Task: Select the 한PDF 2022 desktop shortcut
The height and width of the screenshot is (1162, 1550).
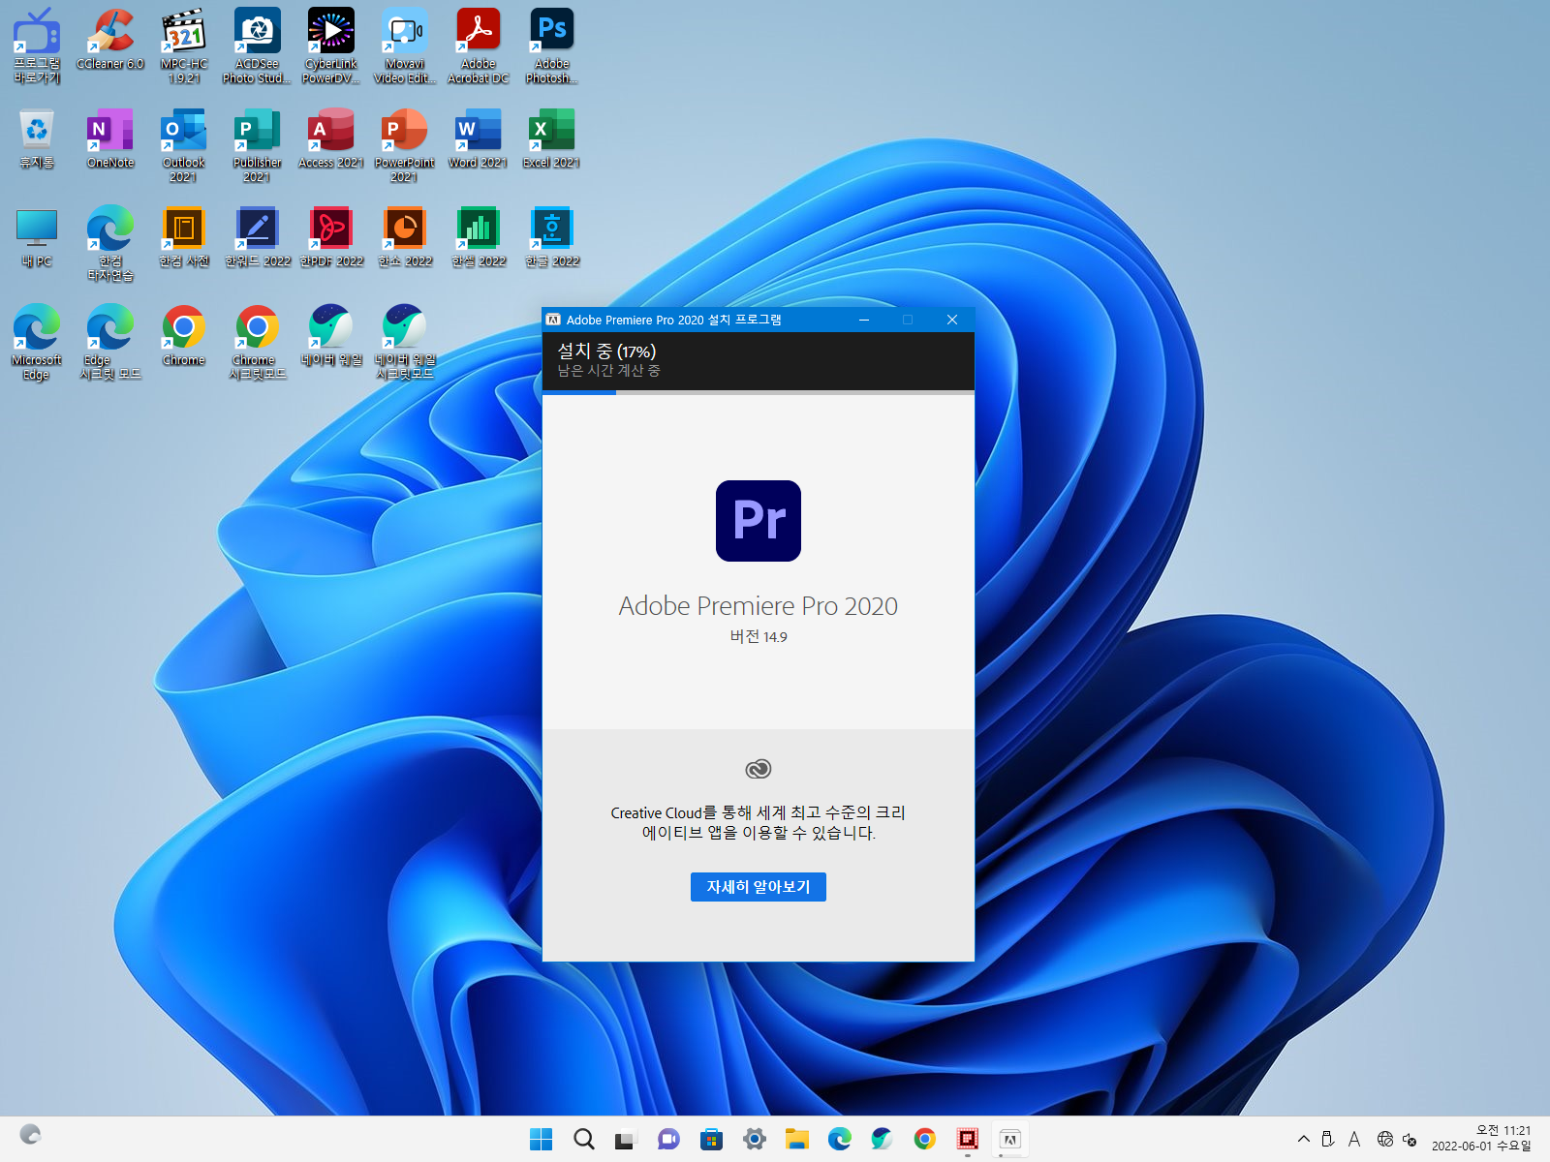Action: (x=331, y=236)
